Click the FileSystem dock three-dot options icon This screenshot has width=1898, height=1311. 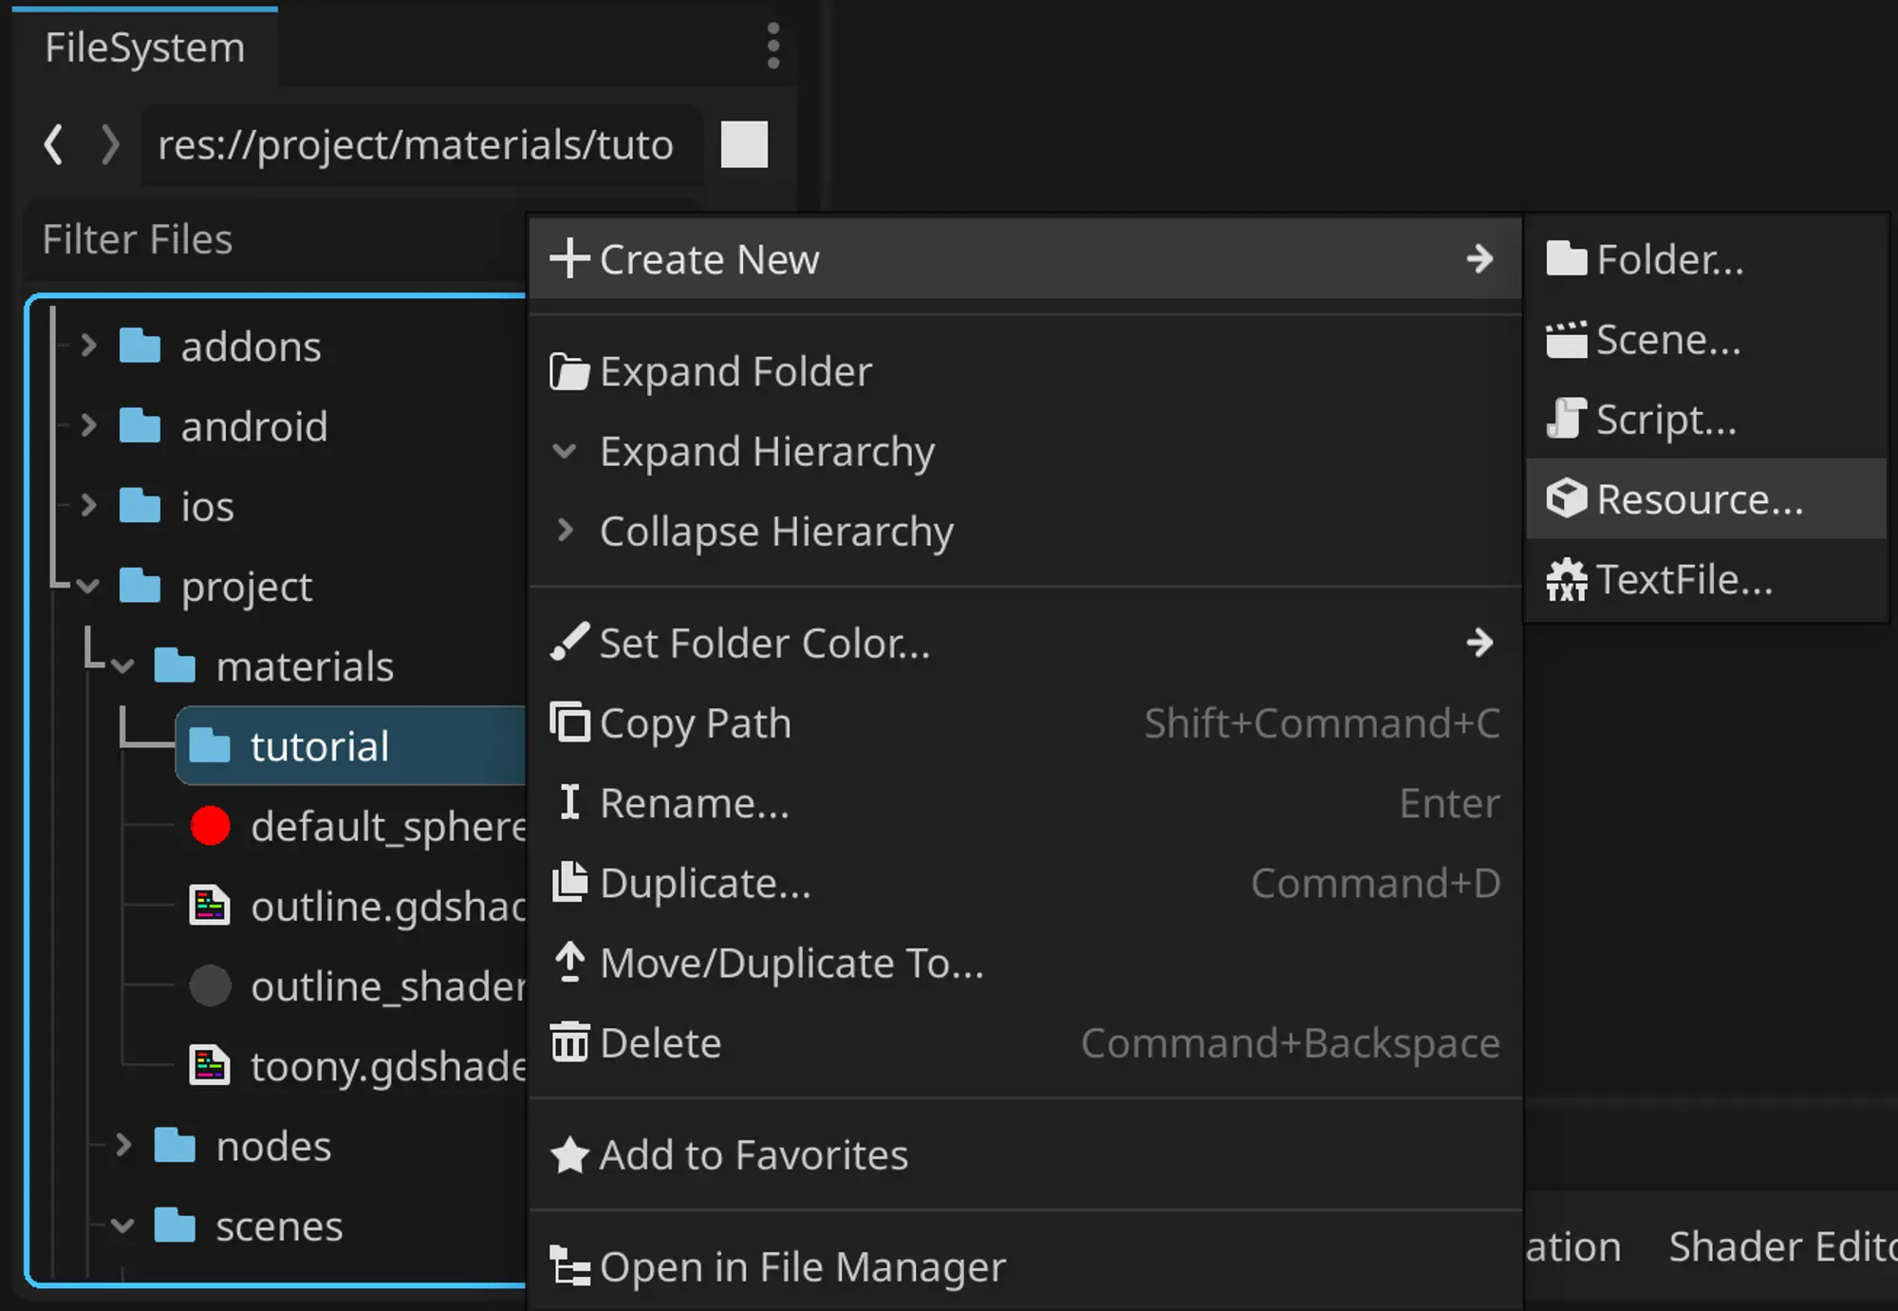click(773, 46)
